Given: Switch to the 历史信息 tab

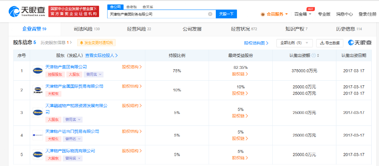Looking at the screenshot, I should pyautogui.click(x=349, y=29).
